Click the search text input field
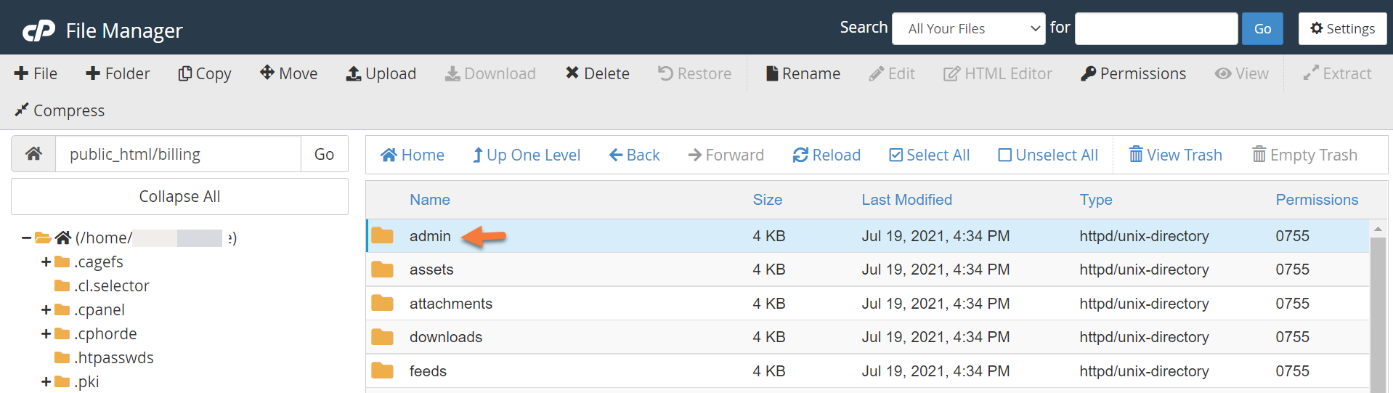 [1156, 29]
